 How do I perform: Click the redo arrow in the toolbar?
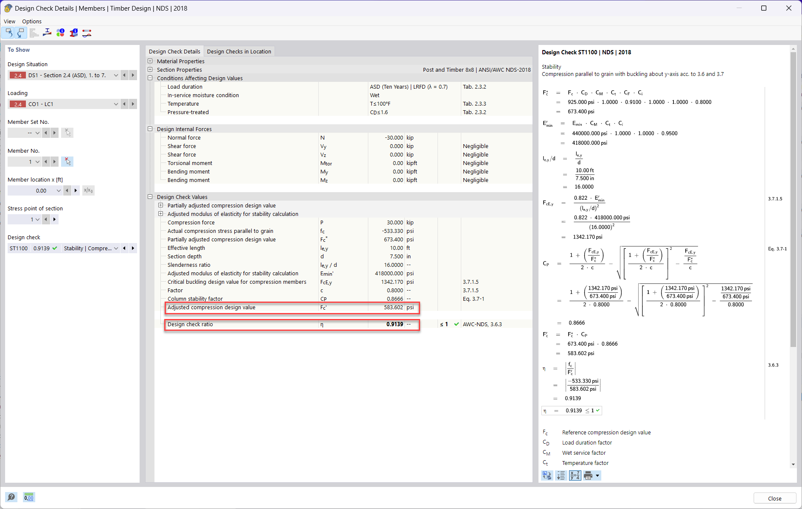pyautogui.click(x=20, y=33)
